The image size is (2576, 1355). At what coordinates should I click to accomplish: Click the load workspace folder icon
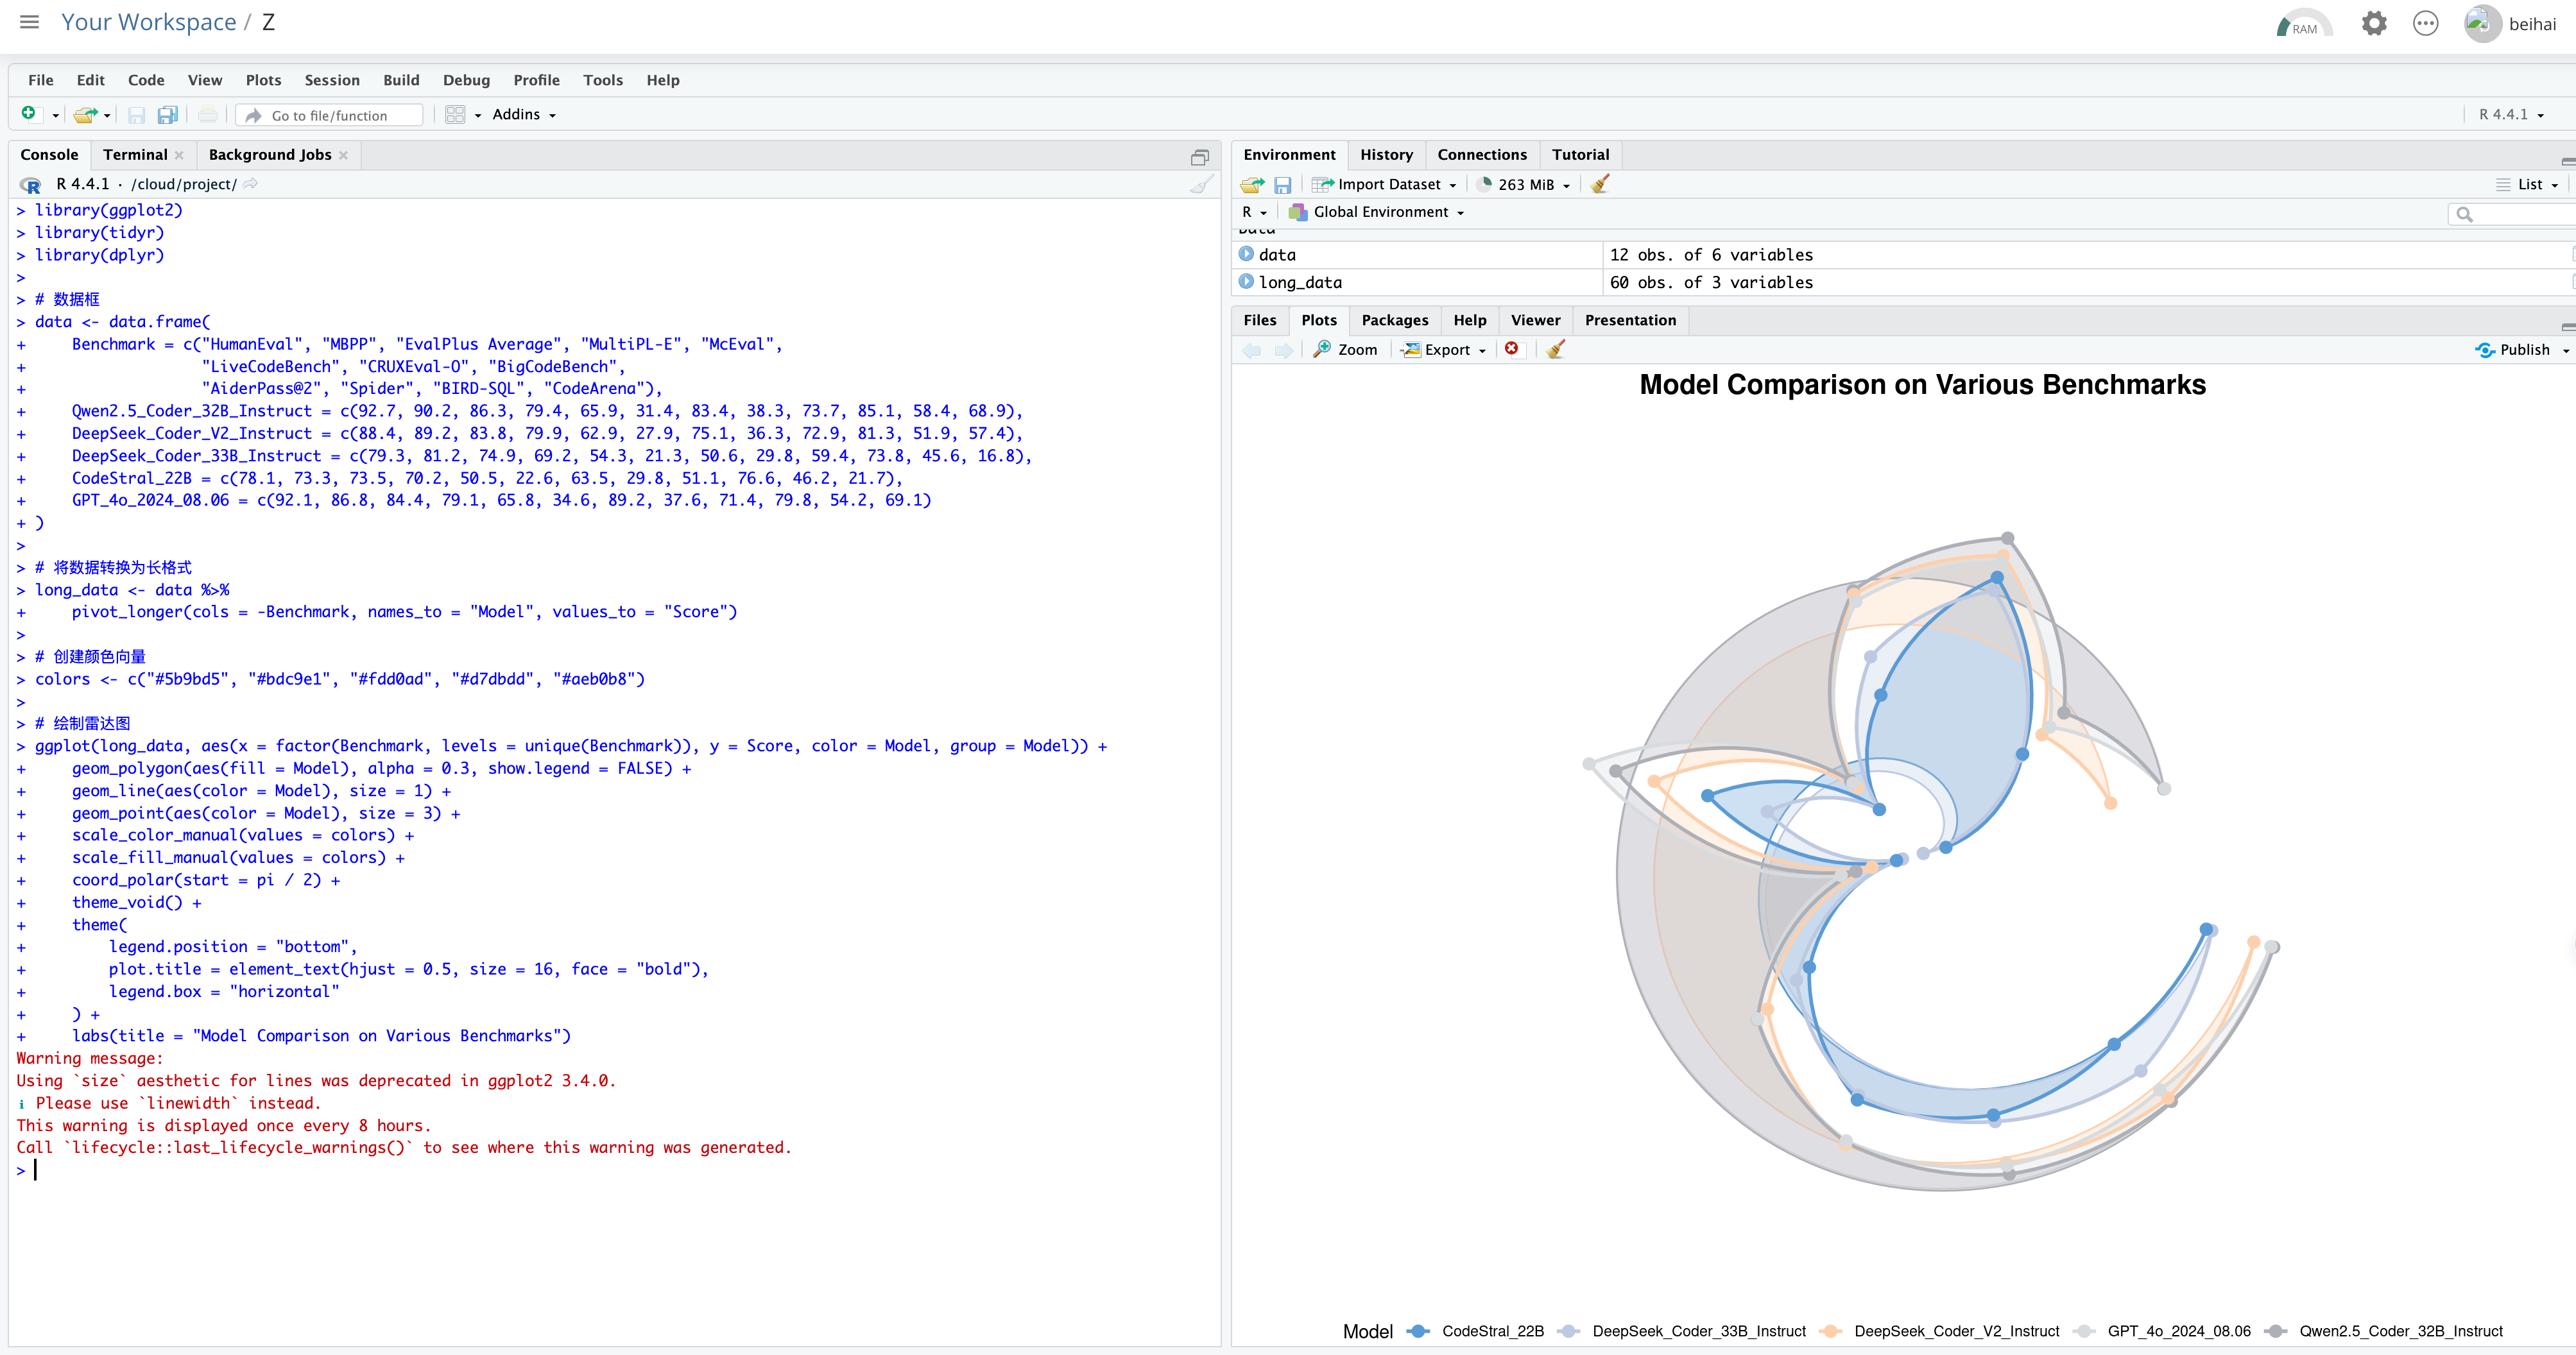[1251, 184]
